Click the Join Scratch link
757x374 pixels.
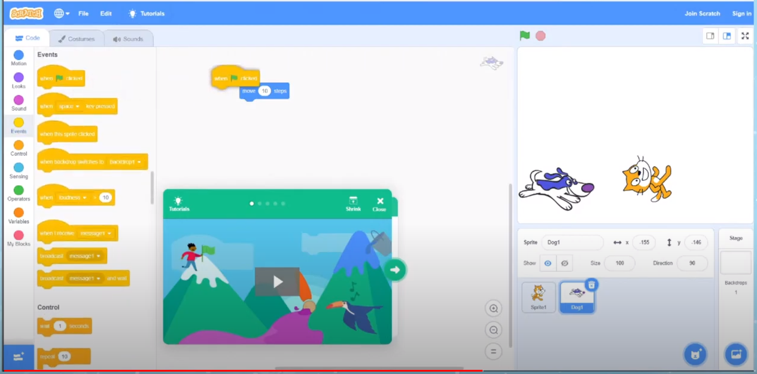pyautogui.click(x=702, y=13)
